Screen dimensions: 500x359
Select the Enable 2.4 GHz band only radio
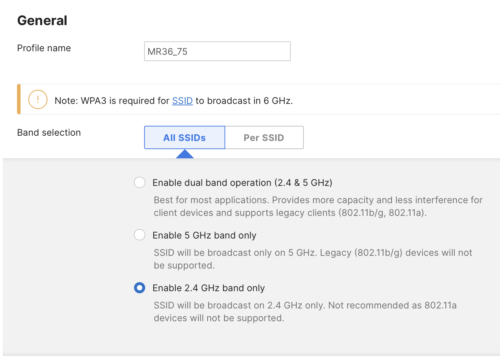[140, 288]
